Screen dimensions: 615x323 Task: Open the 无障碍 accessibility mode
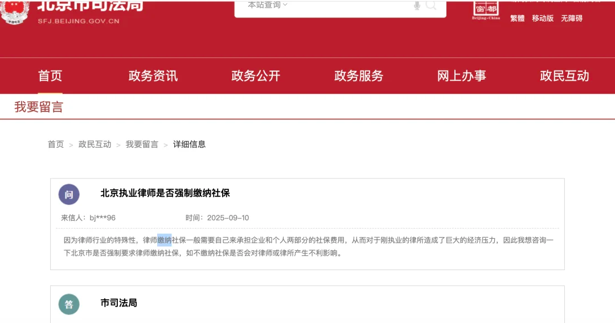(x=572, y=18)
